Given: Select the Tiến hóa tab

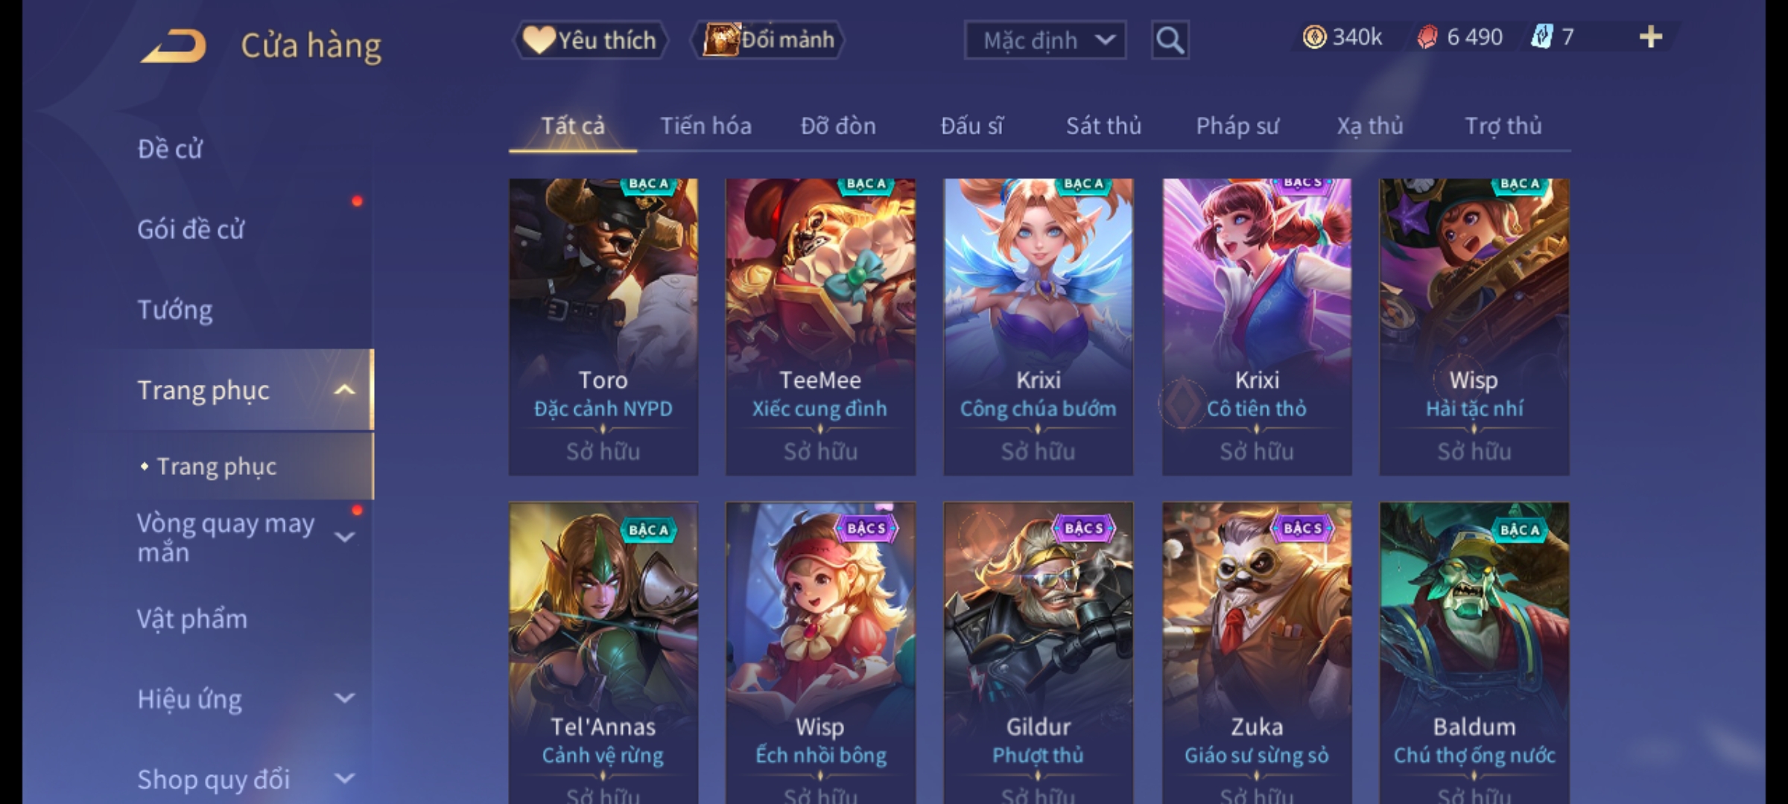Looking at the screenshot, I should pos(706,126).
